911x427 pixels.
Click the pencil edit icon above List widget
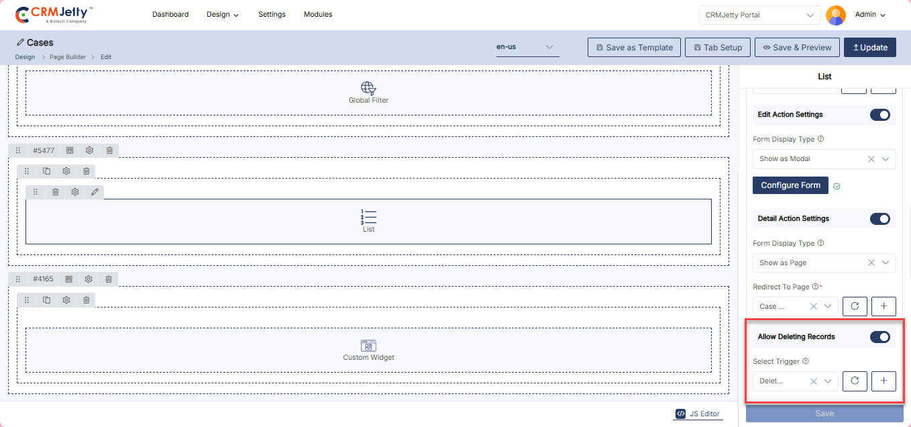tap(95, 192)
